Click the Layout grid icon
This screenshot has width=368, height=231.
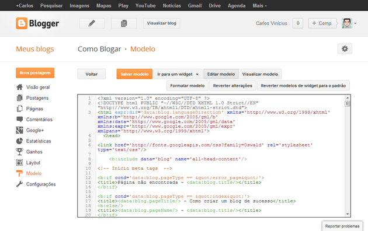[19, 162]
